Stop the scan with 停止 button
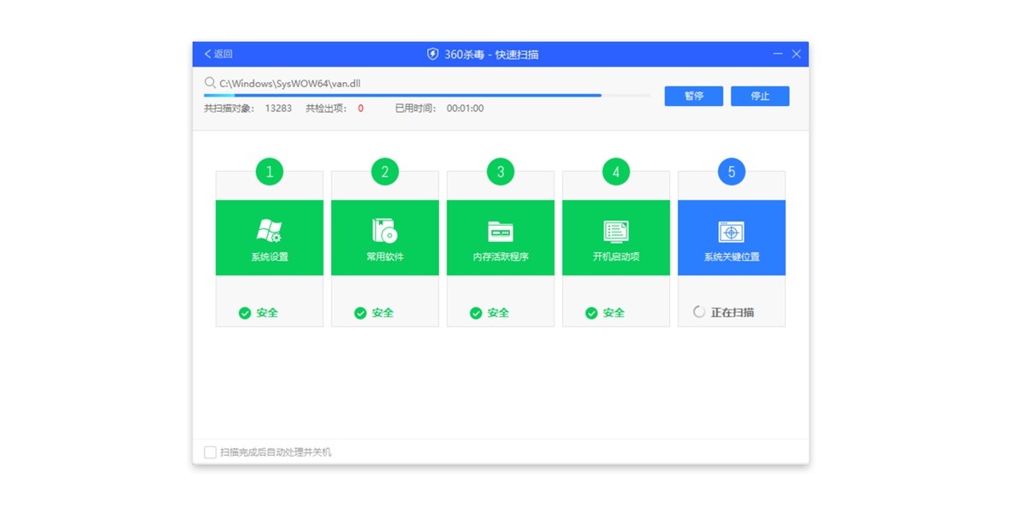This screenshot has height=513, width=1027. click(760, 96)
